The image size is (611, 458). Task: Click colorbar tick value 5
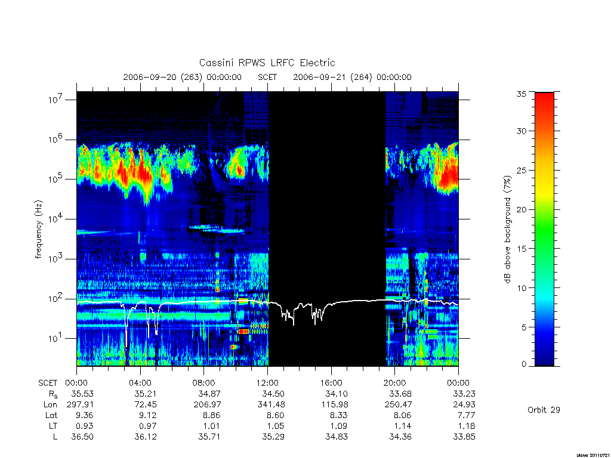523,327
